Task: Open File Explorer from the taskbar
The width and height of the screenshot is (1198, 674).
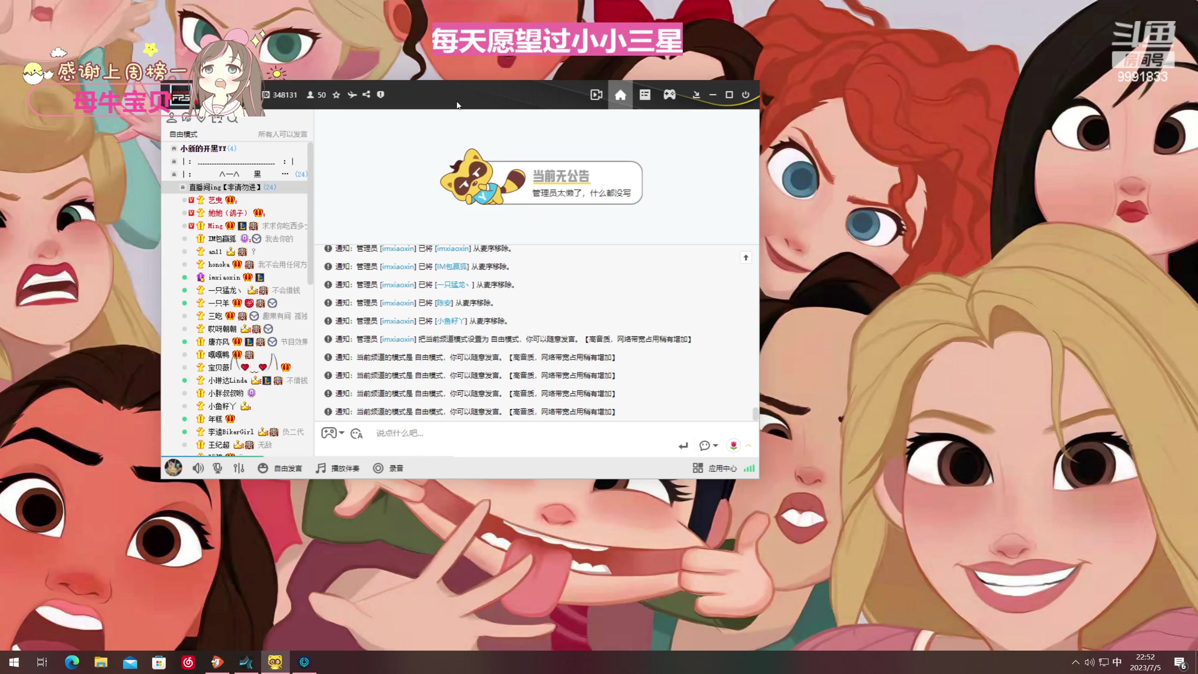Action: [x=101, y=662]
